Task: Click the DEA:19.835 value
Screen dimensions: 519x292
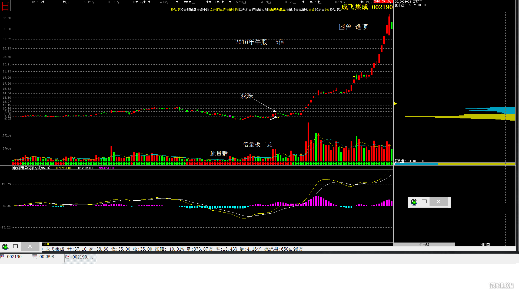Action: coord(86,168)
